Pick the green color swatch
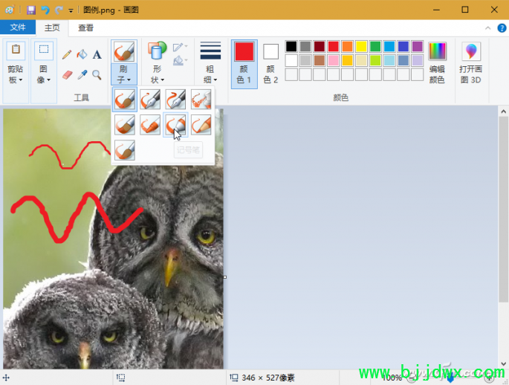509x385 pixels. 375,46
